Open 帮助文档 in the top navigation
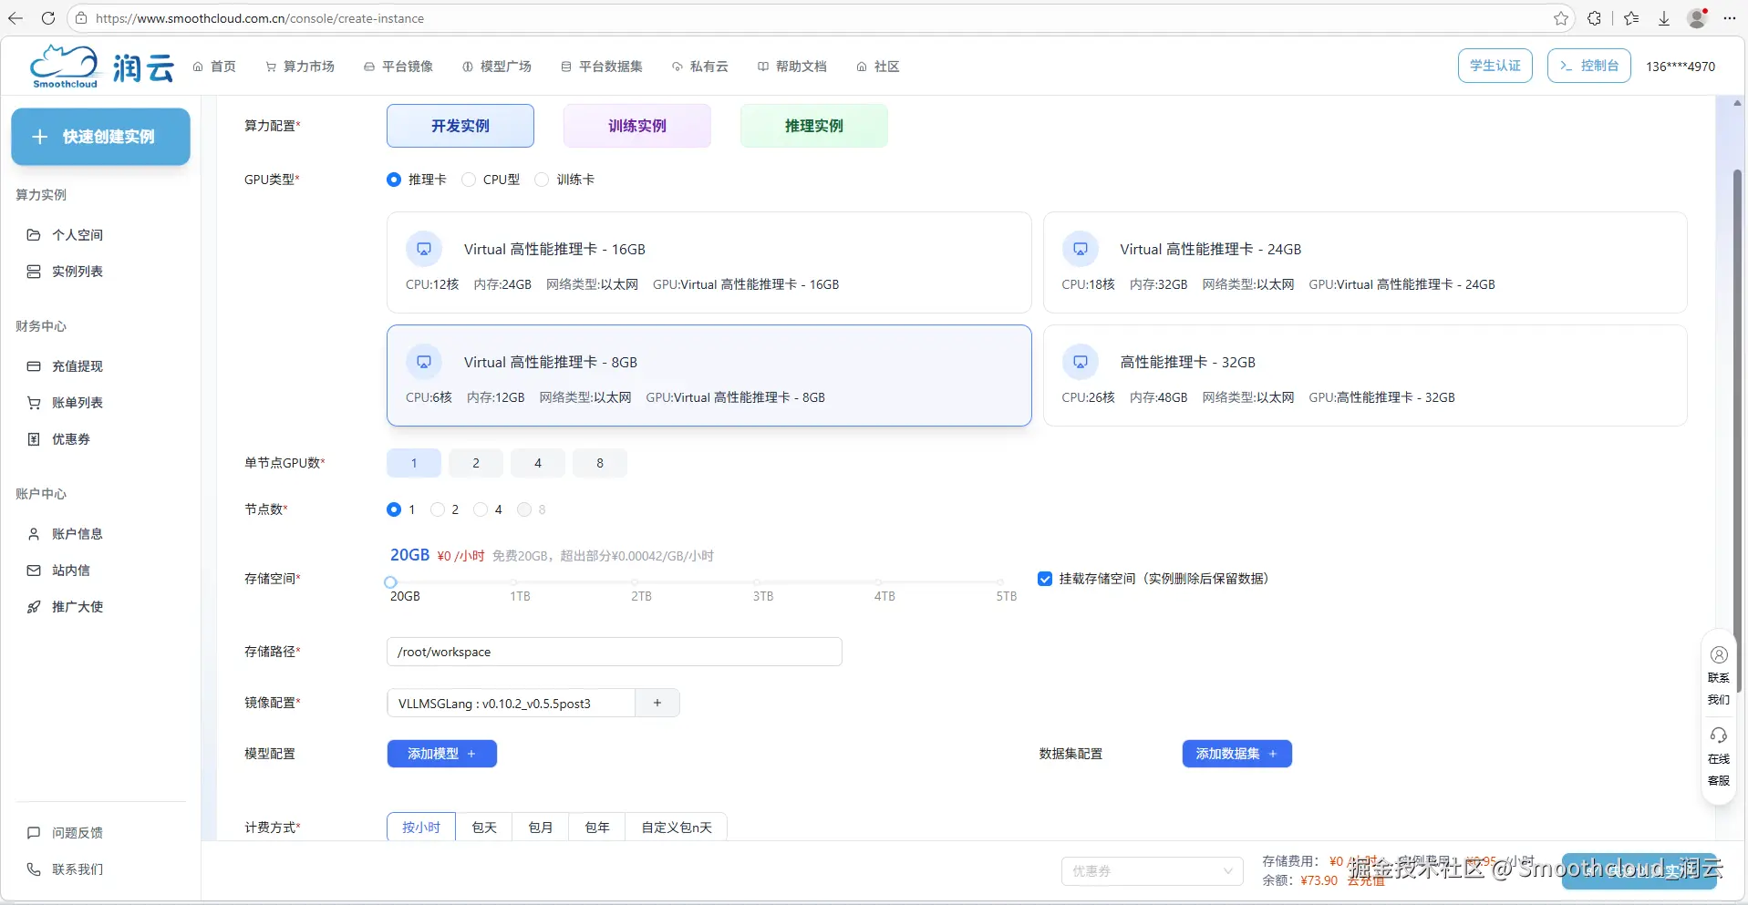 click(792, 67)
